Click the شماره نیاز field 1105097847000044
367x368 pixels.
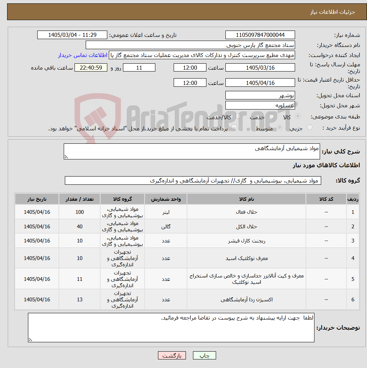click(260, 35)
